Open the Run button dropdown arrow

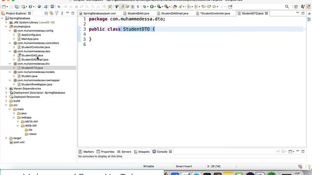pyautogui.click(x=155, y=7)
